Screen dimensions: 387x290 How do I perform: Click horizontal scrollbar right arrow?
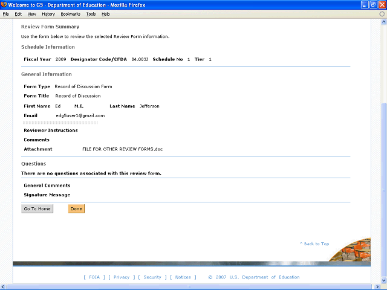377,287
